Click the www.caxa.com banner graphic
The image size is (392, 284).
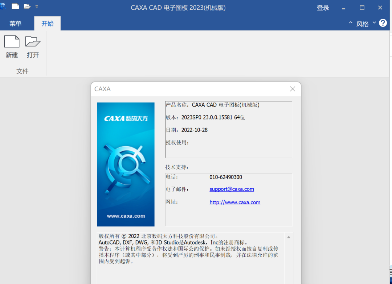(x=126, y=216)
